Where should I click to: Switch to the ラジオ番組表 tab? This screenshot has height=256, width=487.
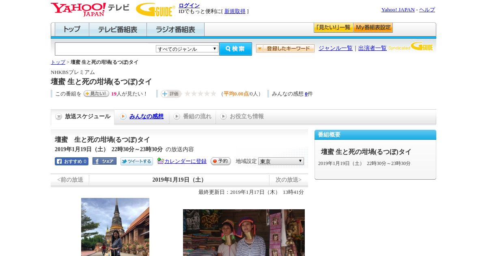[x=175, y=30]
